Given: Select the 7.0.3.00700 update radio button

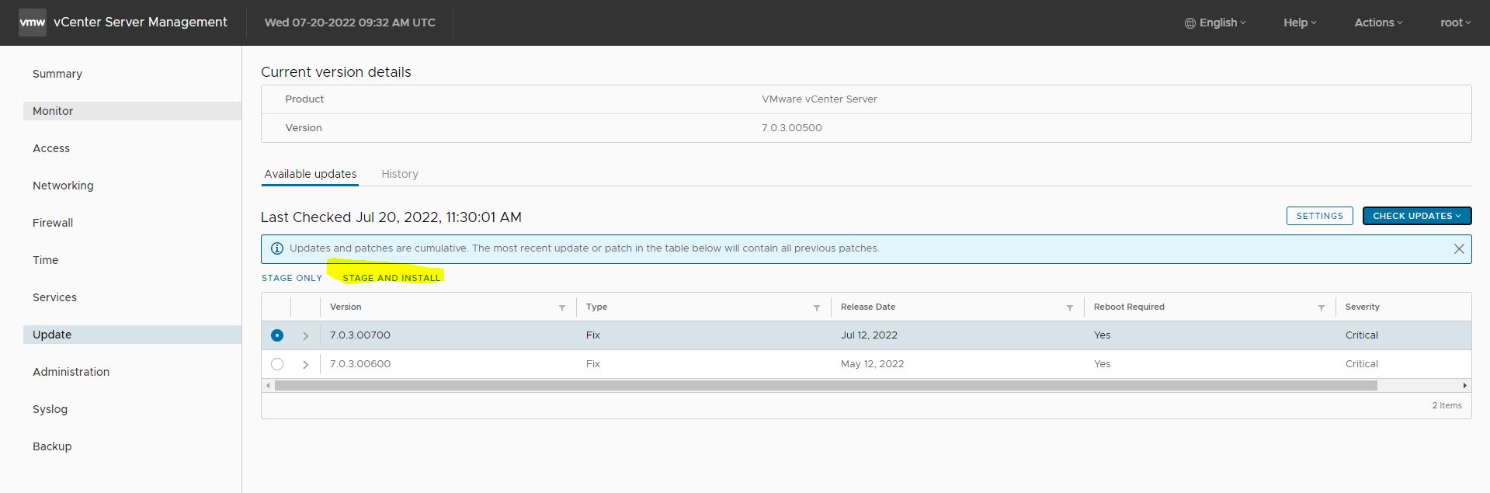Looking at the screenshot, I should point(277,335).
